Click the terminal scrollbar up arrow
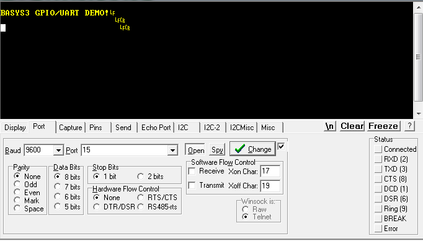 coord(419,7)
